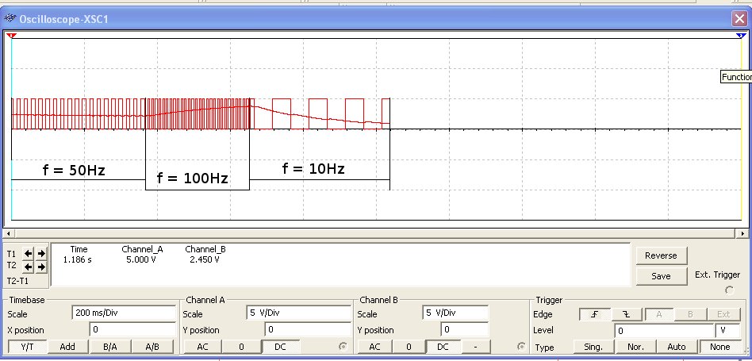Open trigger level unit V selector
Image resolution: width=752 pixels, height=361 pixels.
(x=727, y=330)
